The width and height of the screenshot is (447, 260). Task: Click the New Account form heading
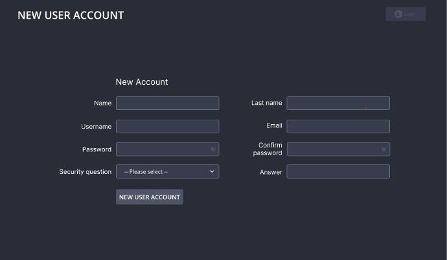coord(142,82)
